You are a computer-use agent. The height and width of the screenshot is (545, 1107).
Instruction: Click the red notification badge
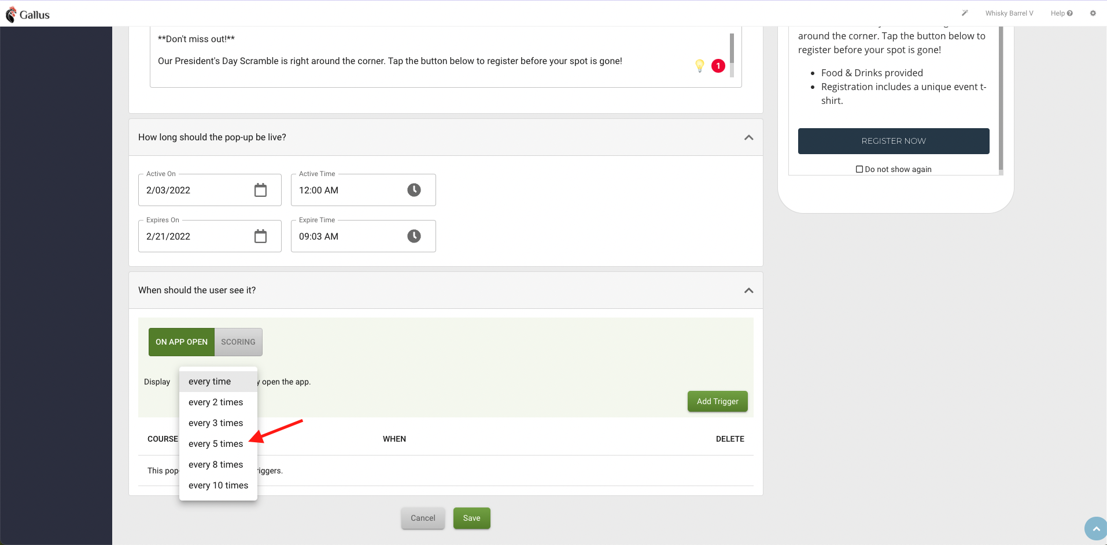718,66
